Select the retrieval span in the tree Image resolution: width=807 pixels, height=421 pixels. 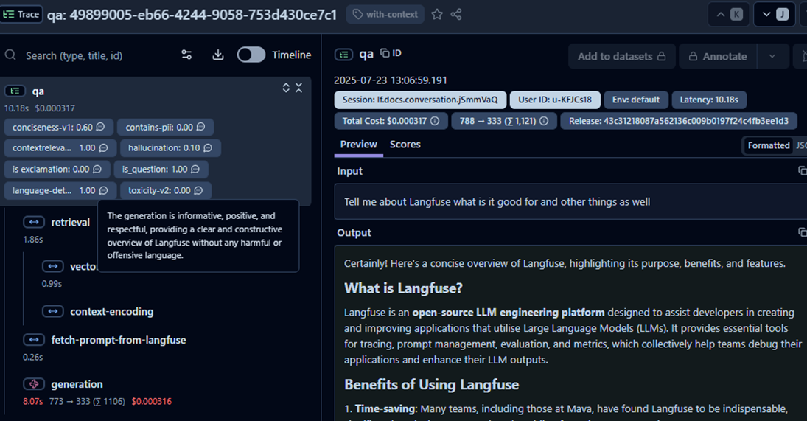click(71, 223)
